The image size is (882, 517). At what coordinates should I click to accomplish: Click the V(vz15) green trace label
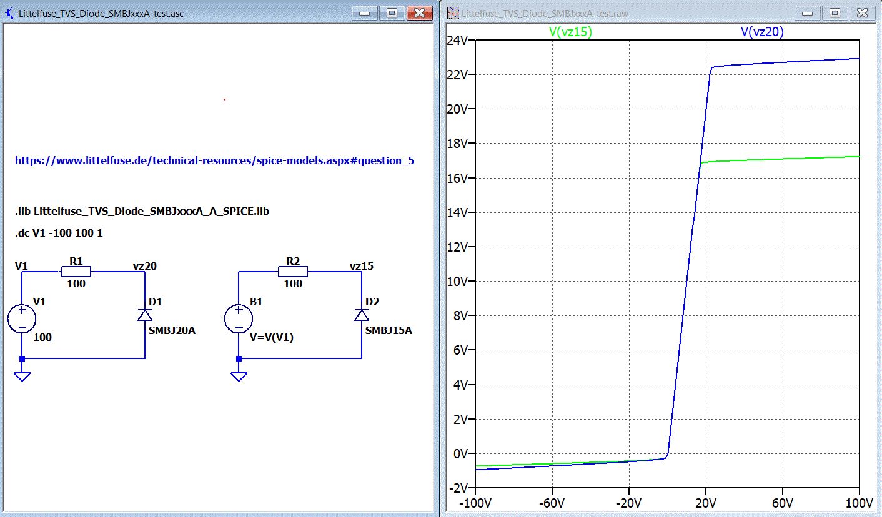(571, 32)
